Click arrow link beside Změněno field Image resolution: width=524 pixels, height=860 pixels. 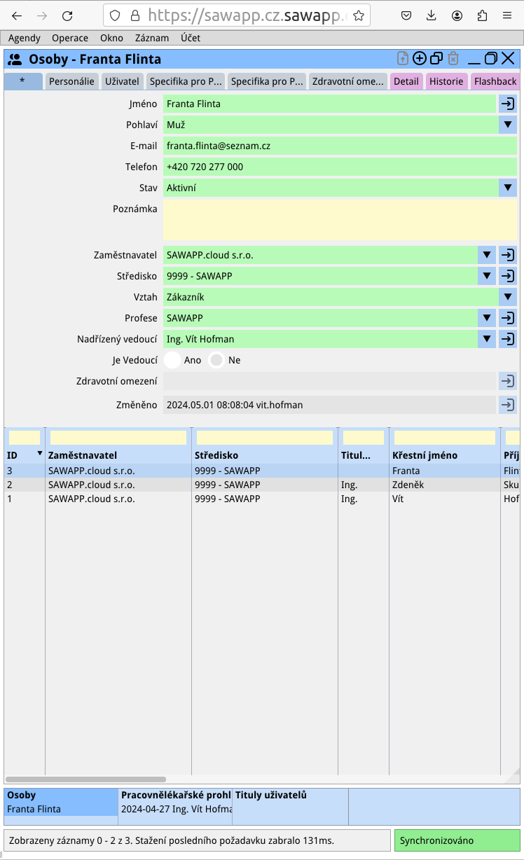[508, 405]
